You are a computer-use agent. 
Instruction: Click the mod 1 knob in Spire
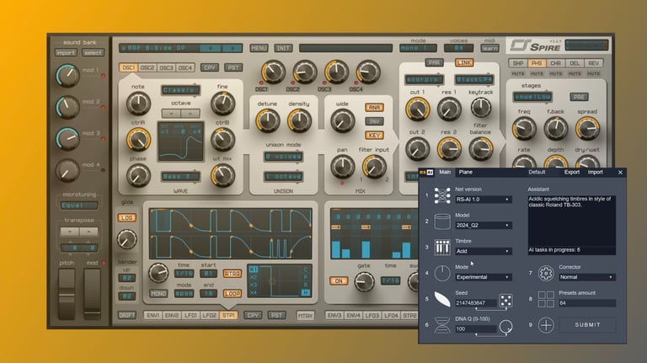(x=67, y=75)
